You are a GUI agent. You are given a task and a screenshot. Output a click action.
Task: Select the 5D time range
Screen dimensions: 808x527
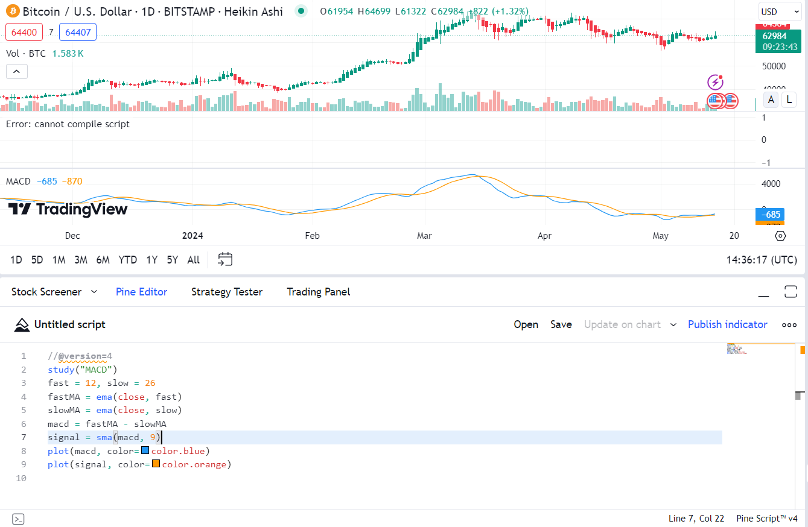(37, 260)
